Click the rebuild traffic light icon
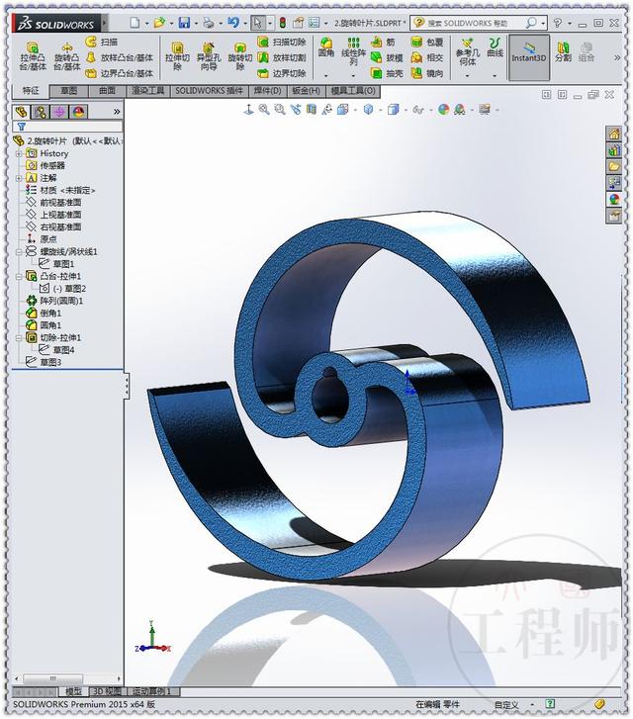The image size is (633, 719). pos(283,23)
